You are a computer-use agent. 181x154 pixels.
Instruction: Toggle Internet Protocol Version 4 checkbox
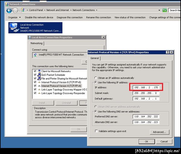click(35, 86)
